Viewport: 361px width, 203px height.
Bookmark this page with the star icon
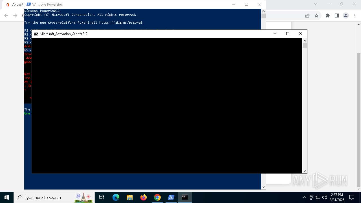coord(316,16)
